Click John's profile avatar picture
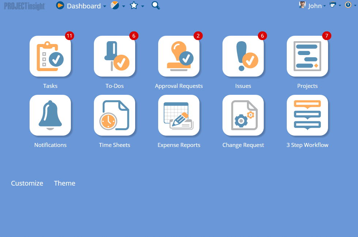This screenshot has width=358, height=237. tap(302, 5)
